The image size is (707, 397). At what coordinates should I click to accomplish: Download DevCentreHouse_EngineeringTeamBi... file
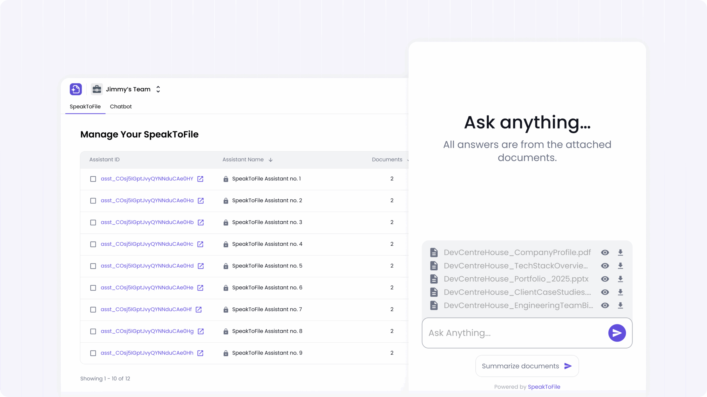(620, 305)
